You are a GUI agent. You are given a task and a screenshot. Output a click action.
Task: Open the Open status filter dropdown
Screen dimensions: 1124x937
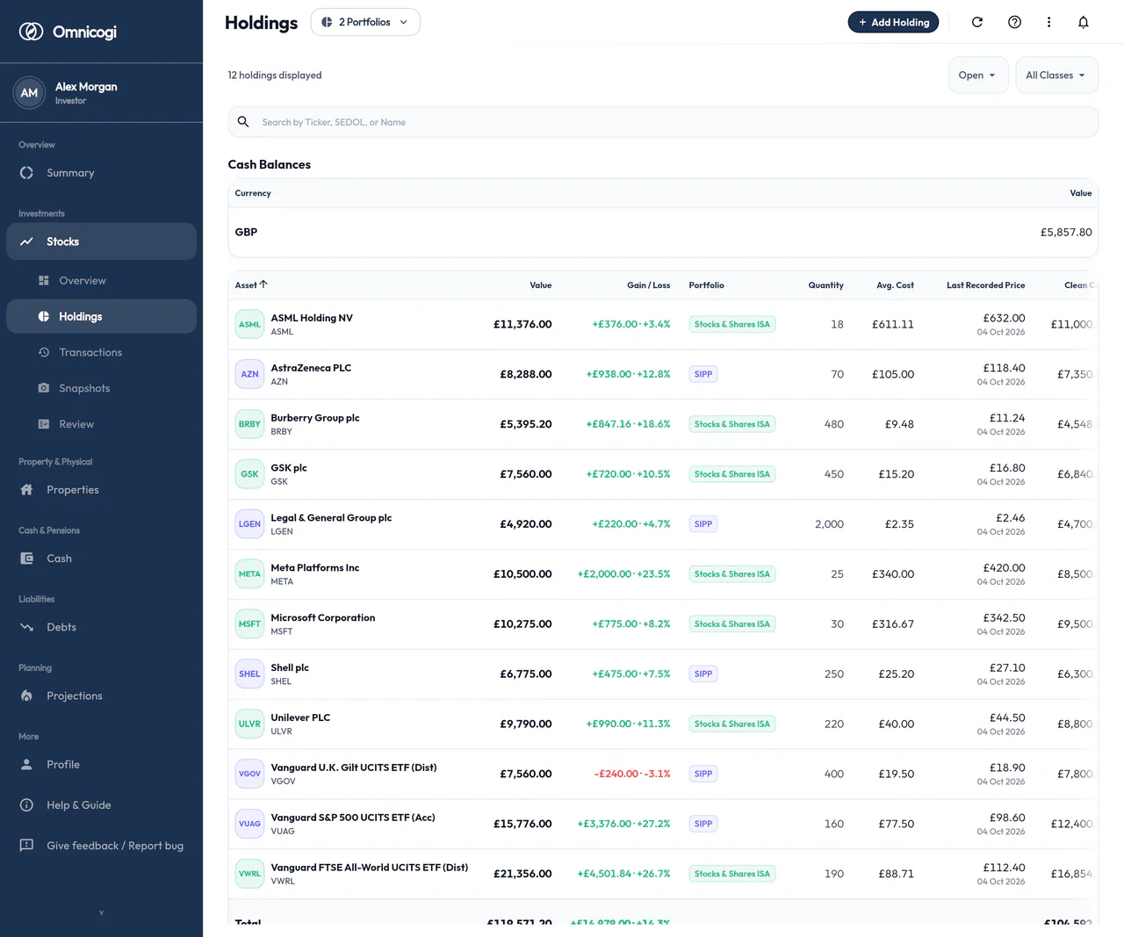pyautogui.click(x=978, y=76)
